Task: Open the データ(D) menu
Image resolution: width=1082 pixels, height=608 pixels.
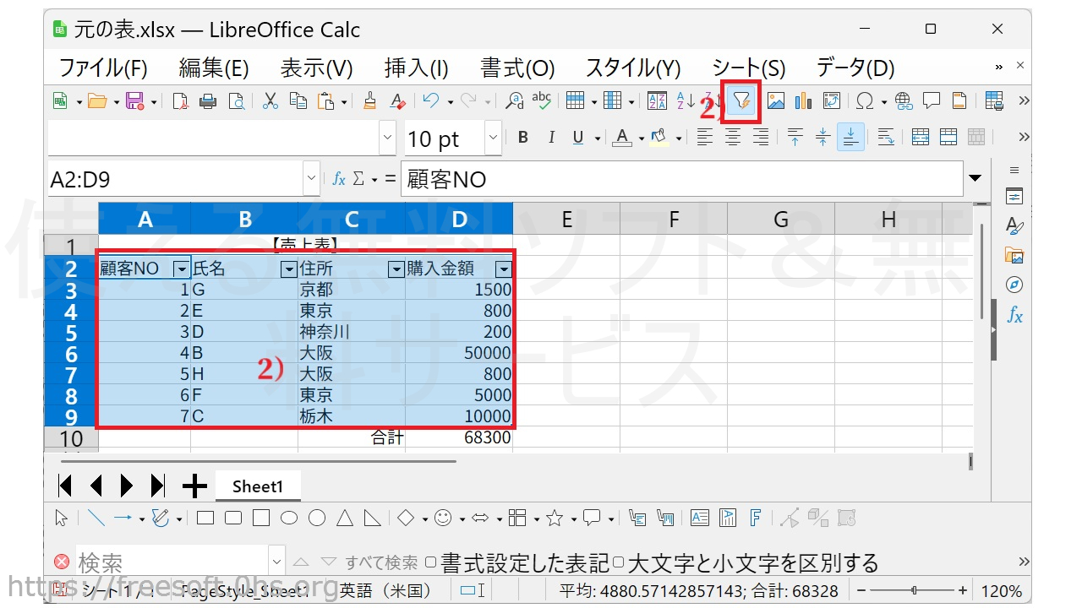Action: click(855, 68)
